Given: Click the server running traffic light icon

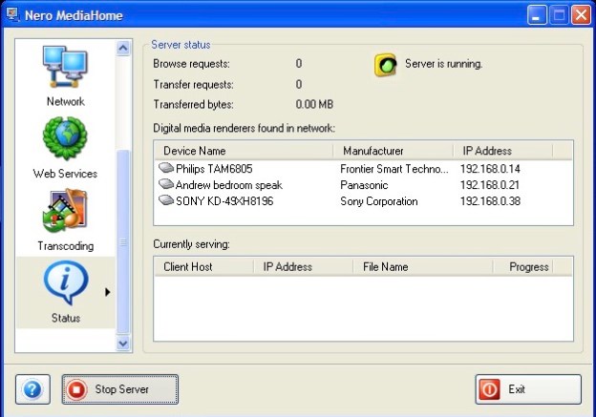Looking at the screenshot, I should click(x=386, y=65).
